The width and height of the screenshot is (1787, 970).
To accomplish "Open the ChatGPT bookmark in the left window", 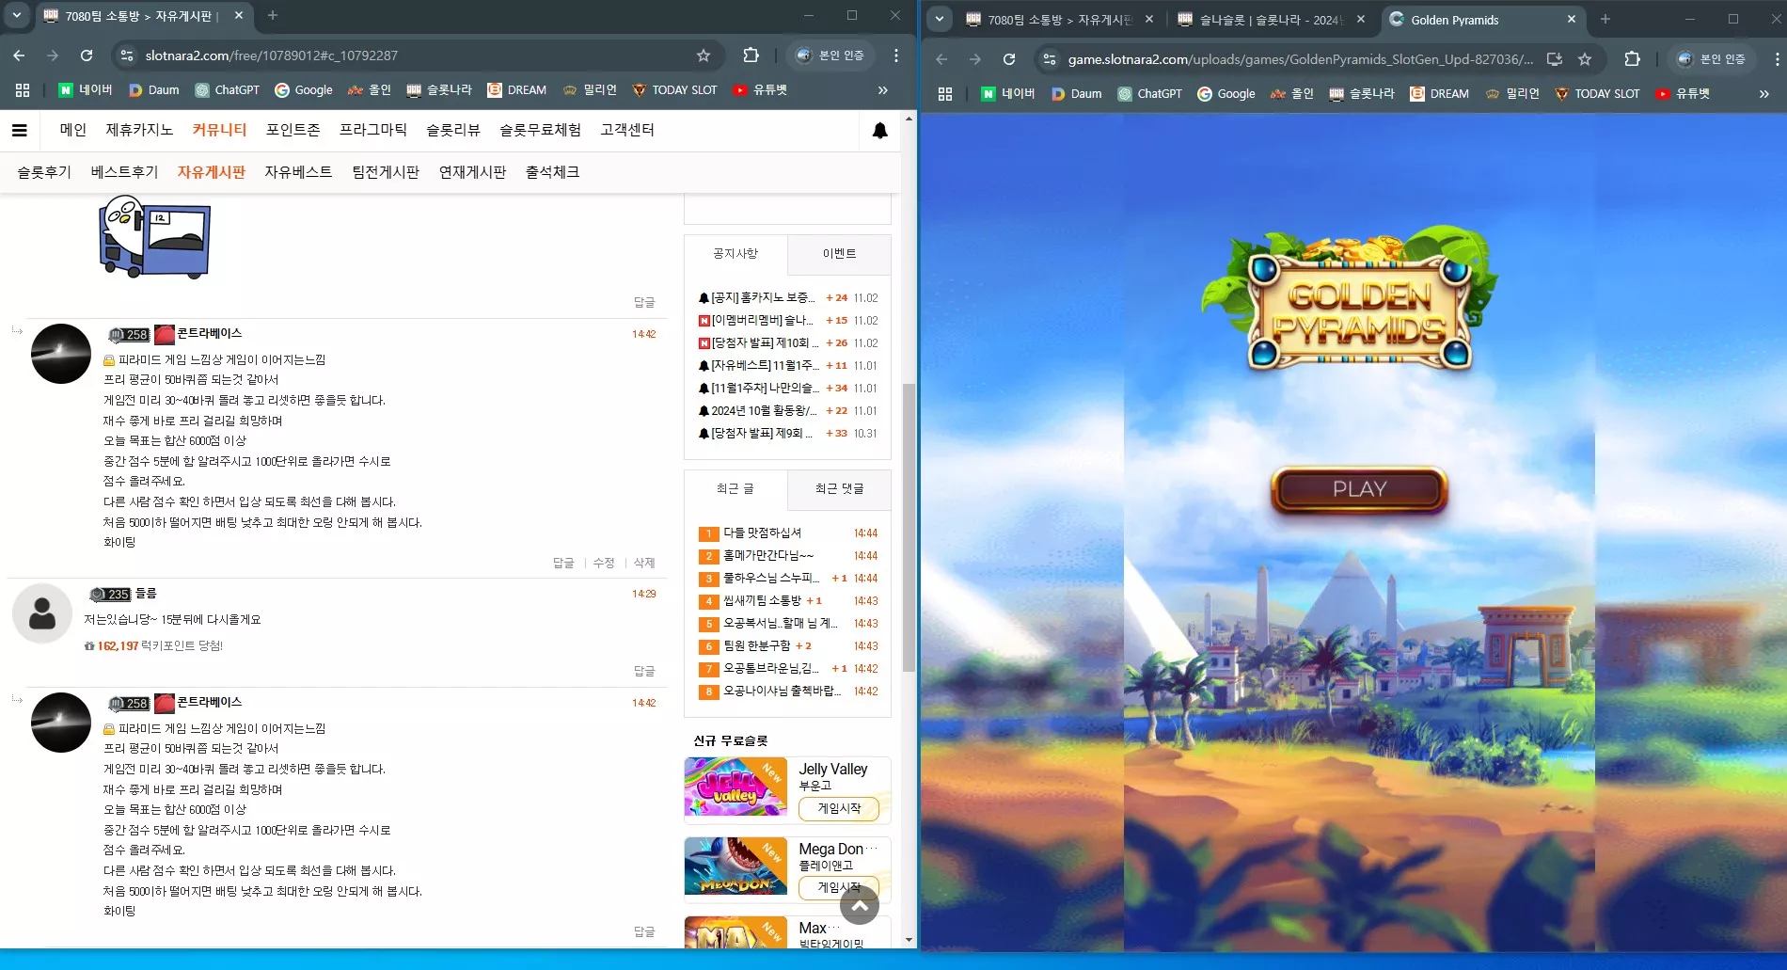I will coord(227,90).
